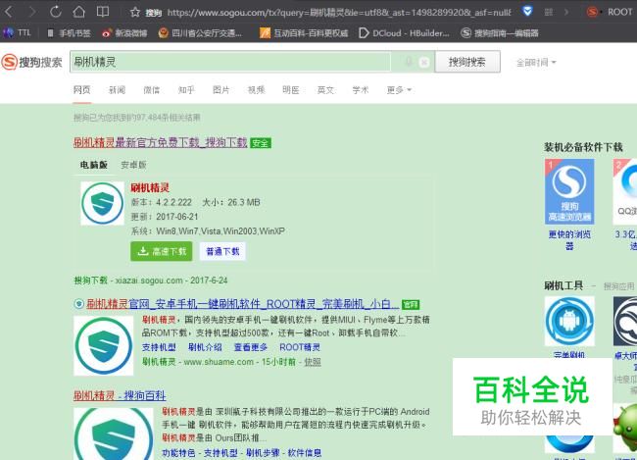Switch to the 微信 search tab
Image resolution: width=637 pixels, height=460 pixels.
coord(151,90)
